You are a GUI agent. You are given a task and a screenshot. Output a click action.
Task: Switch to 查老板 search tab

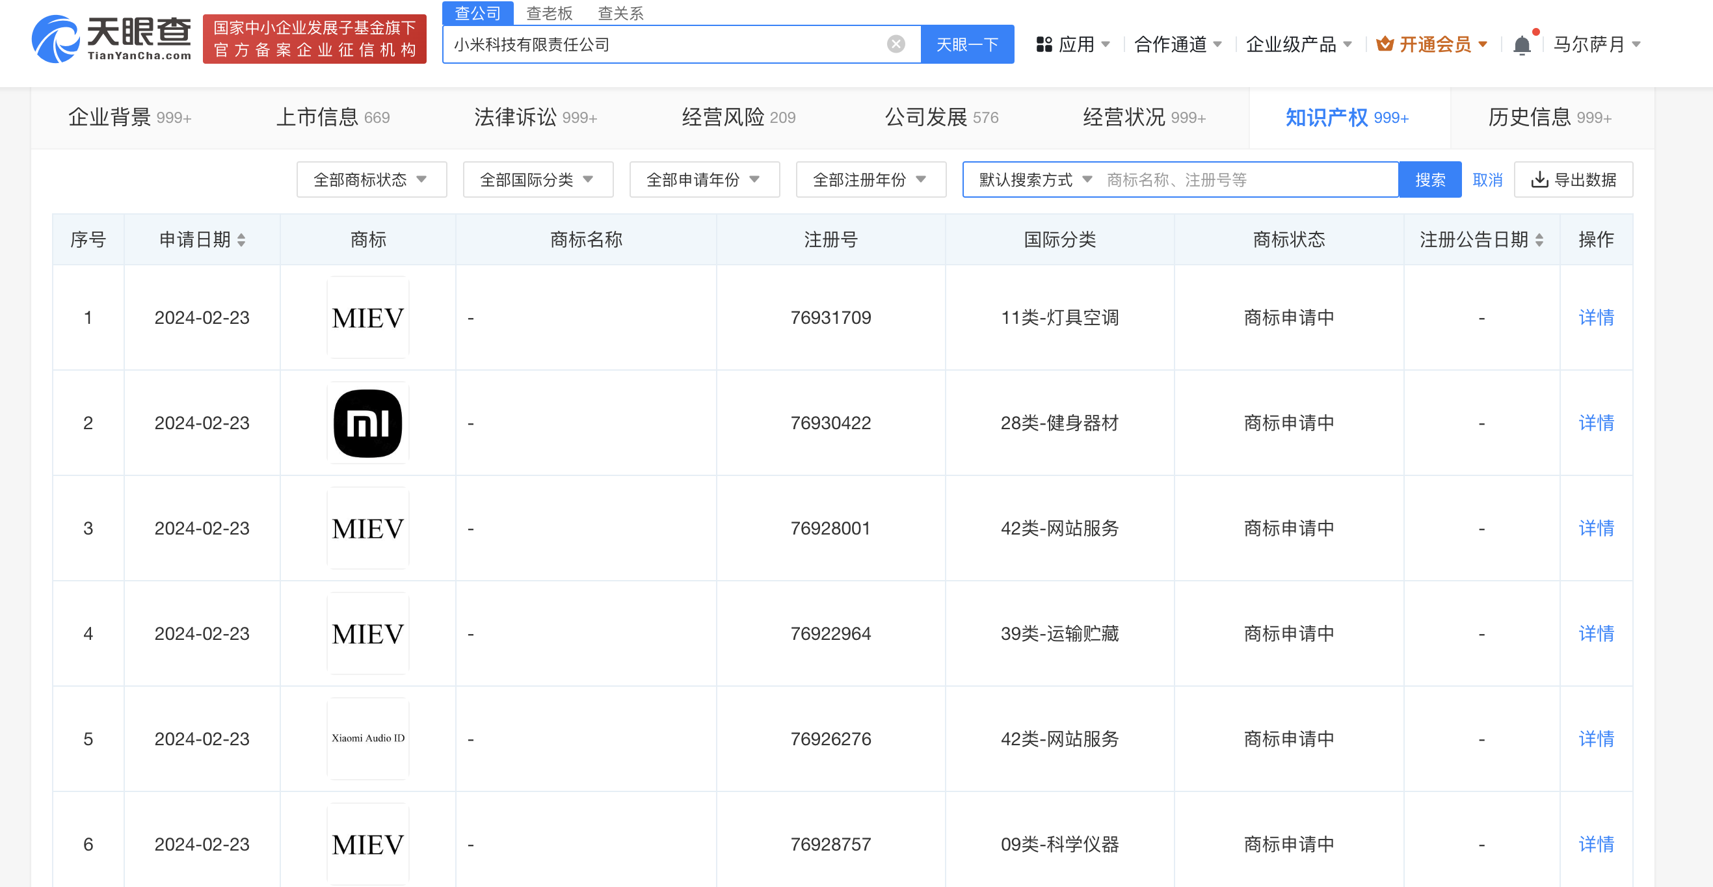click(x=550, y=12)
